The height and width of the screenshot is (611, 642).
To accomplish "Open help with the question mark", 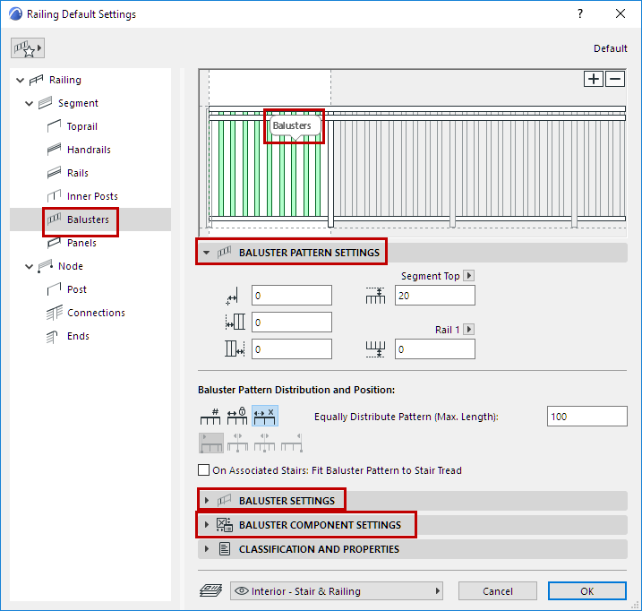I will (x=580, y=14).
